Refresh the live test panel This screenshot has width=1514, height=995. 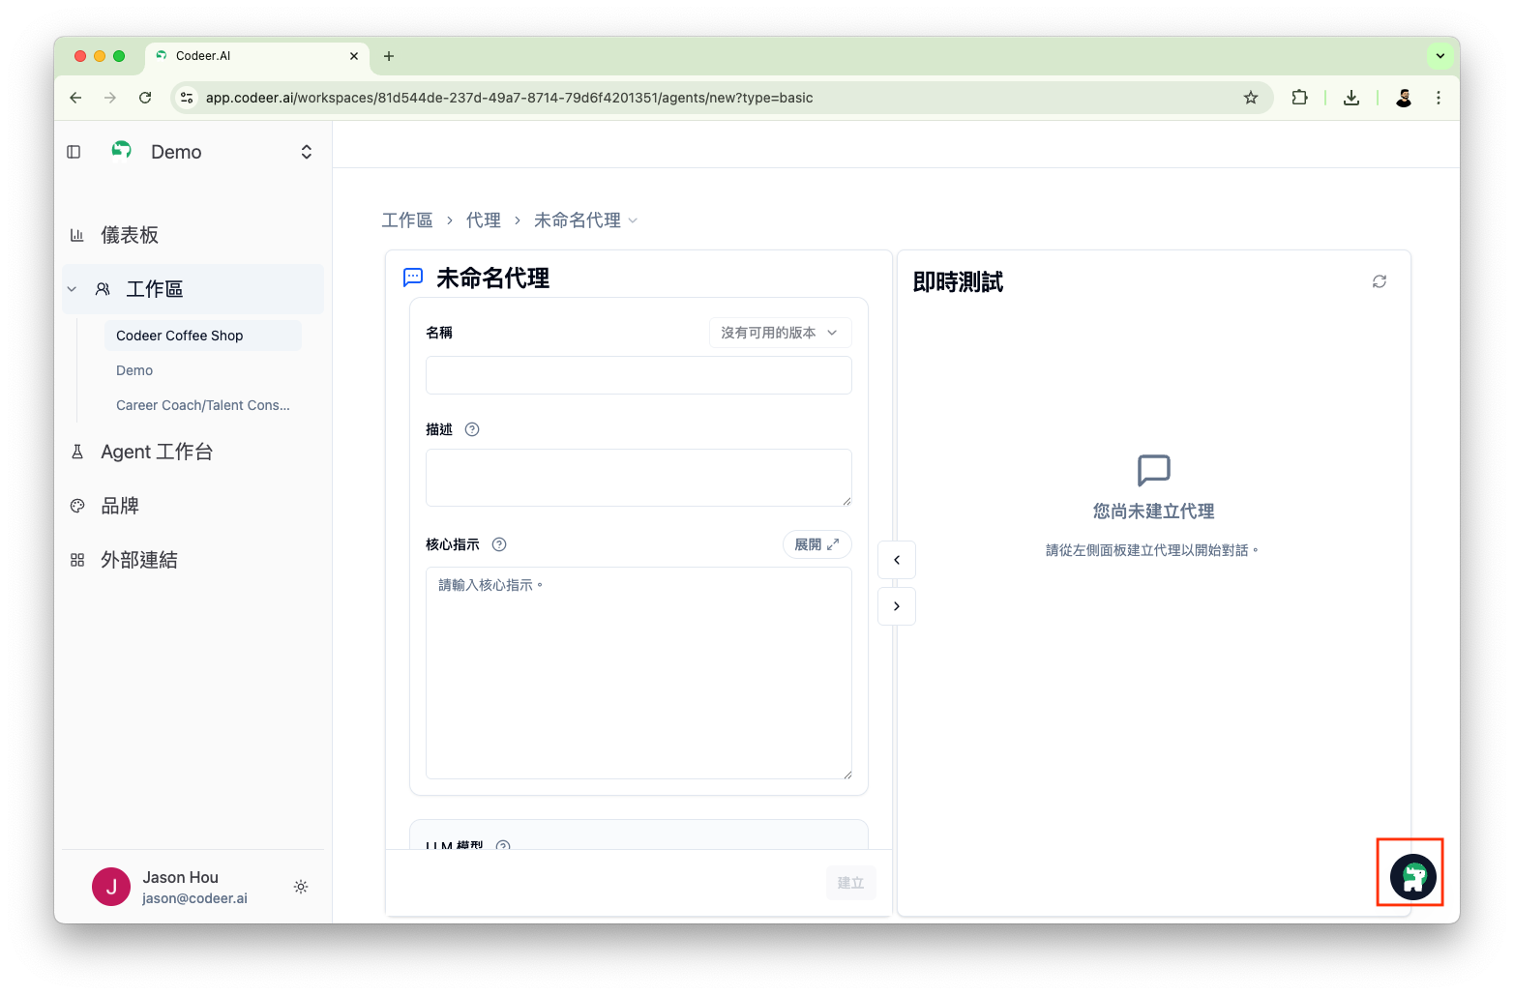click(x=1379, y=281)
